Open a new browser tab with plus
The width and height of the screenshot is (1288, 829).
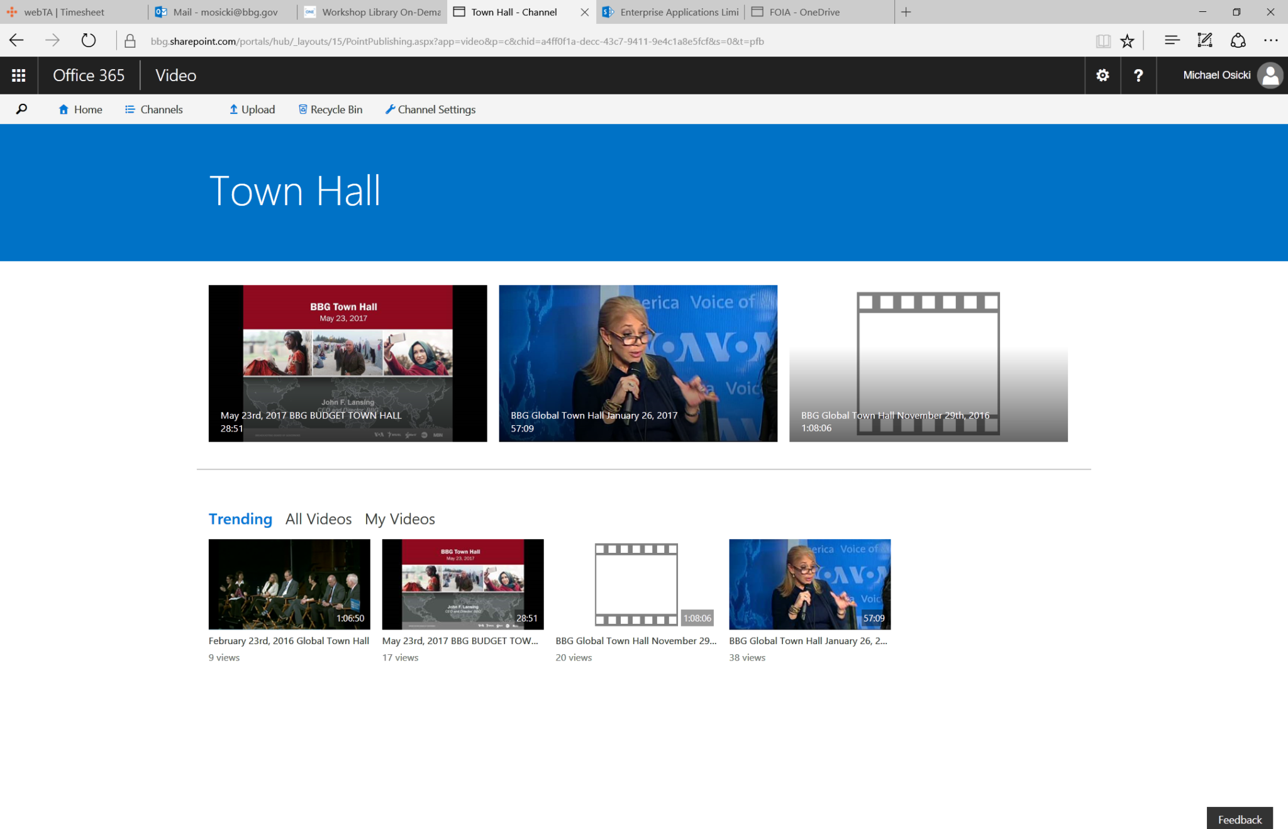pyautogui.click(x=906, y=12)
